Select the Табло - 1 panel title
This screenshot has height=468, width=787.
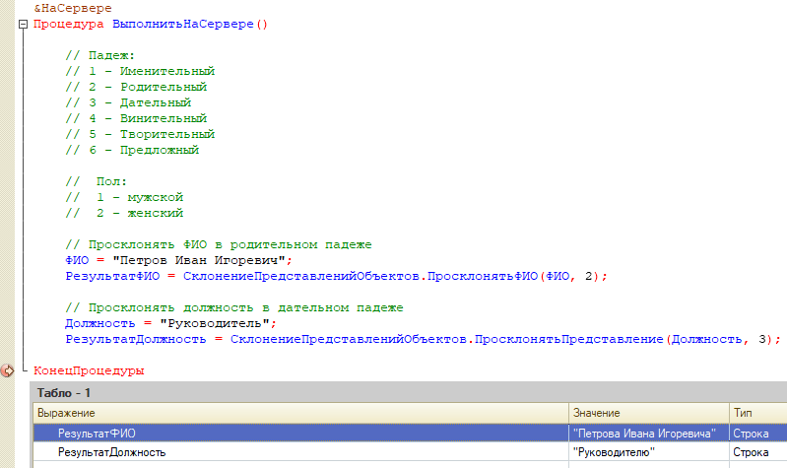(x=64, y=392)
